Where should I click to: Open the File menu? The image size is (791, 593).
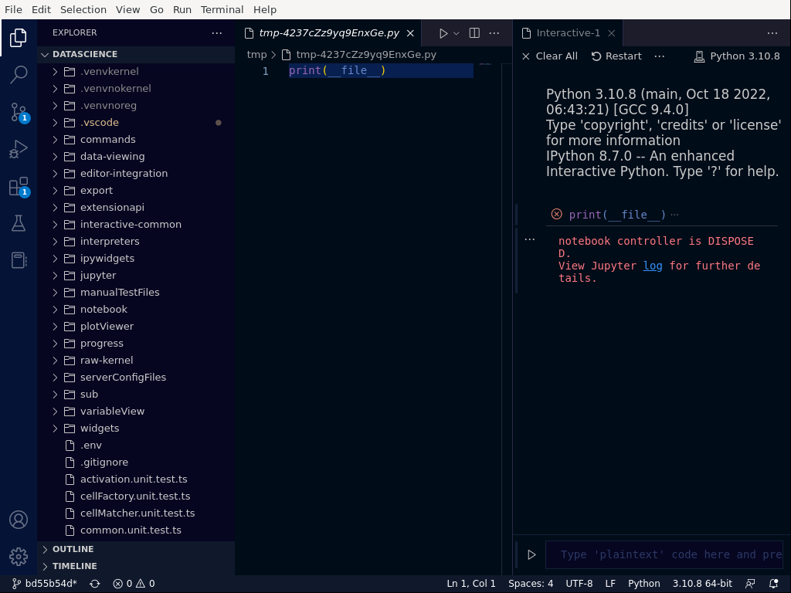[x=13, y=9]
